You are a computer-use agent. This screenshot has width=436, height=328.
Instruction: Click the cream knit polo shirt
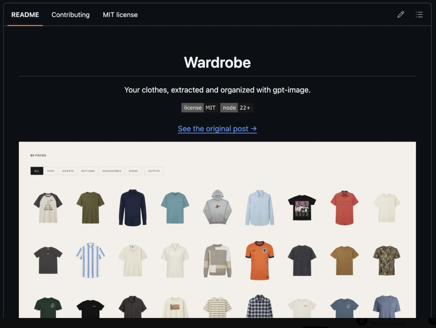click(x=133, y=261)
